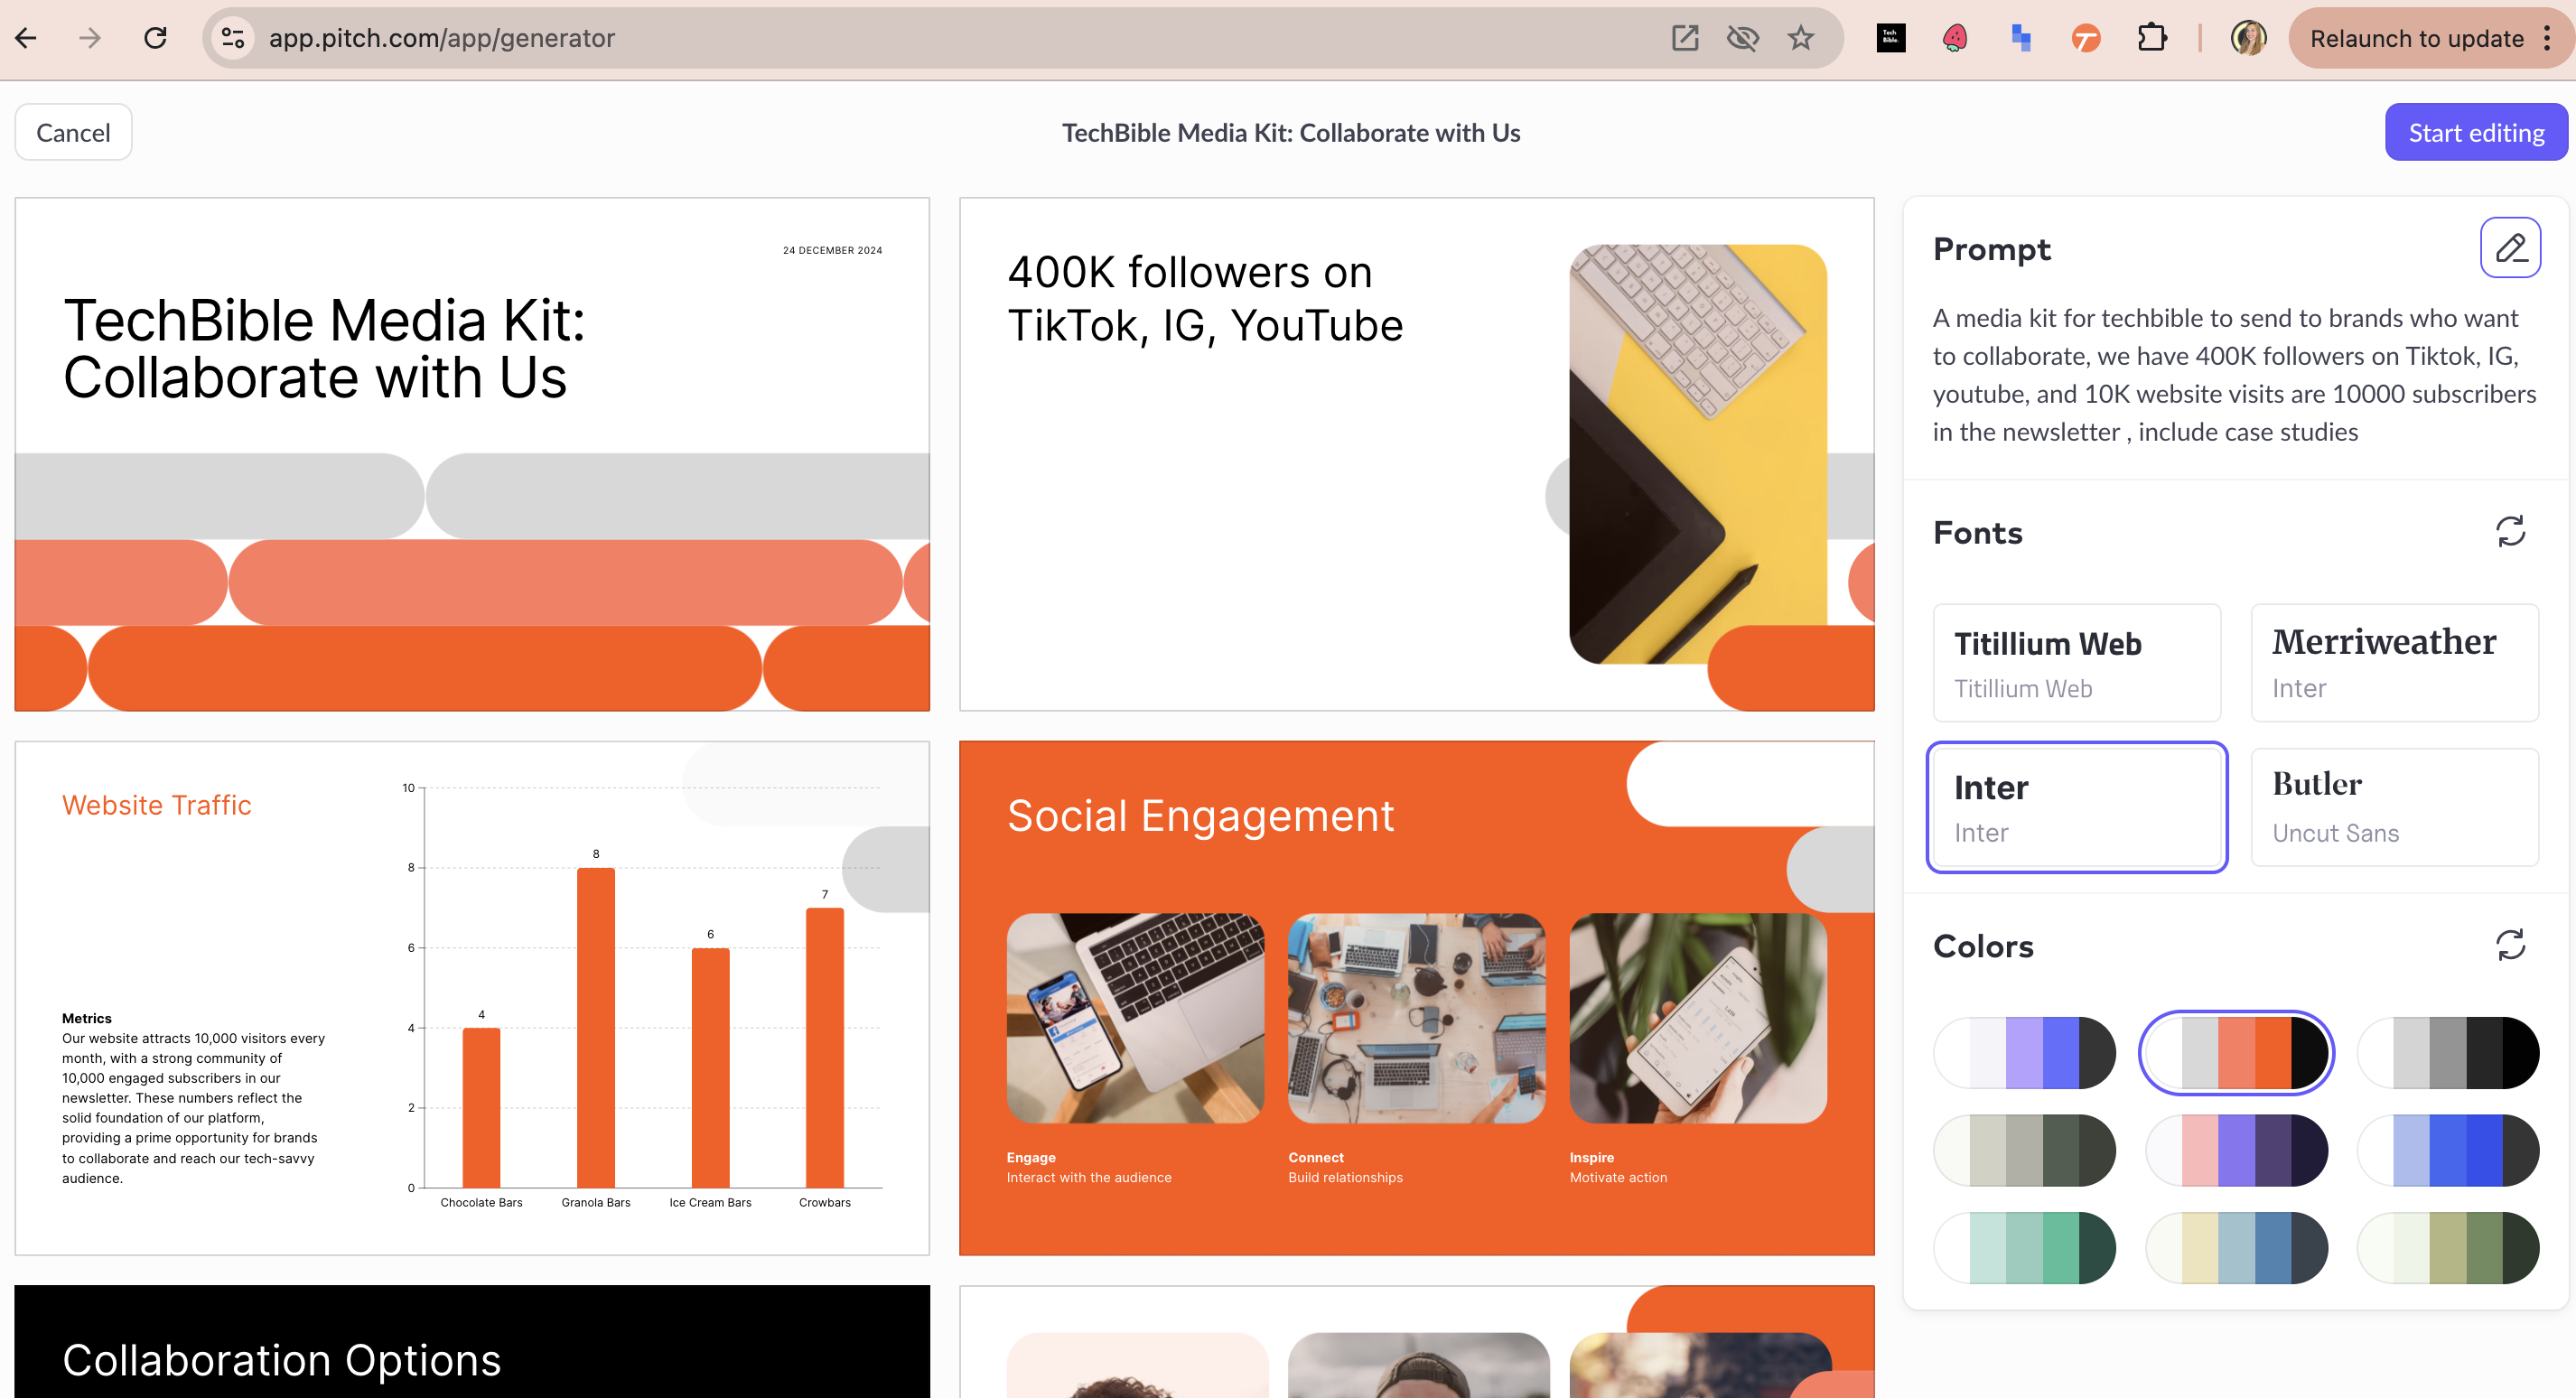Click 'Motivate action' caption
Screen dimensions: 2576x1398
[1618, 1178]
